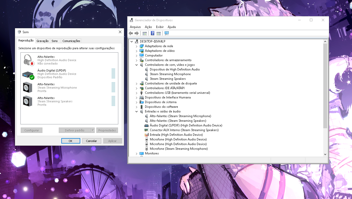Image resolution: width=352 pixels, height=199 pixels.
Task: Select Dispositivos de sistema icon
Action: click(142, 102)
